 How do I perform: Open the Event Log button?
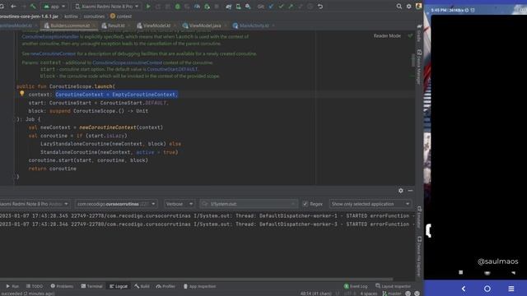point(356,286)
